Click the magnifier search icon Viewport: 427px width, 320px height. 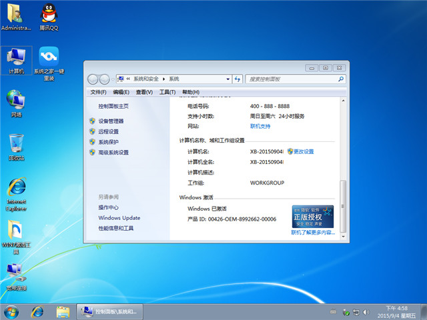pos(341,79)
